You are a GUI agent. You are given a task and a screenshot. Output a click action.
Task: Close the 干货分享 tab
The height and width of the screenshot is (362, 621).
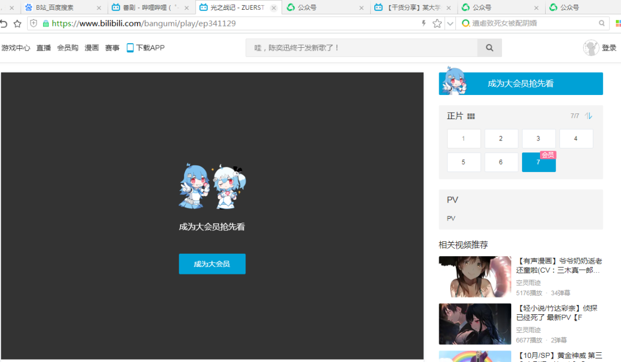(448, 7)
